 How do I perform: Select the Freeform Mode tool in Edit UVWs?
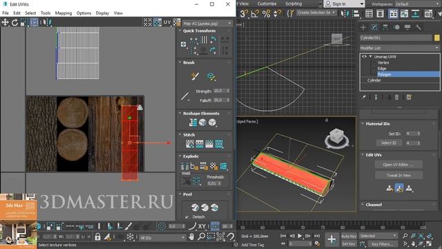[x=34, y=22]
